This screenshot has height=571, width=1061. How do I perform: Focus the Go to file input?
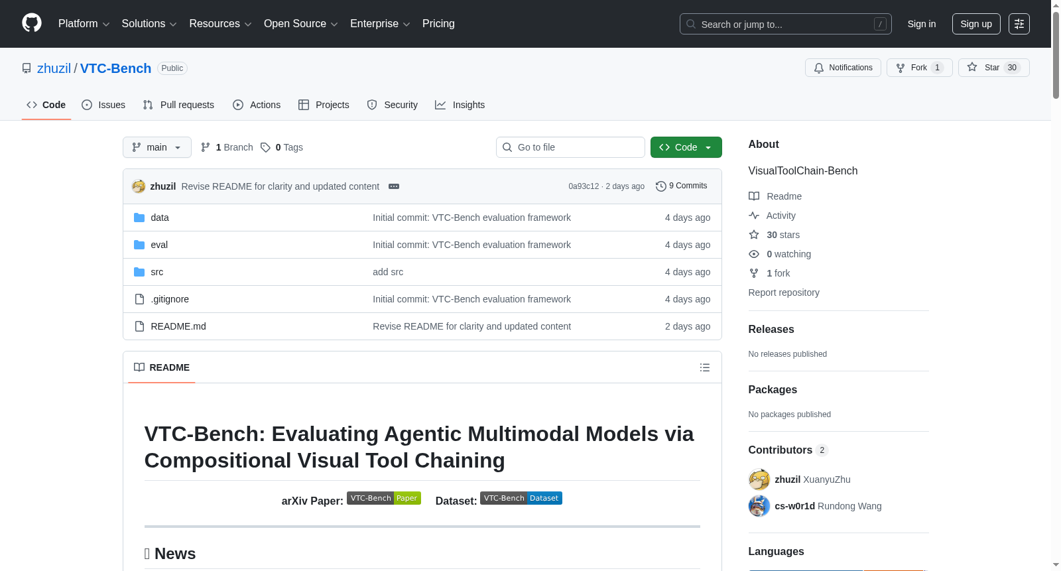[x=570, y=147]
